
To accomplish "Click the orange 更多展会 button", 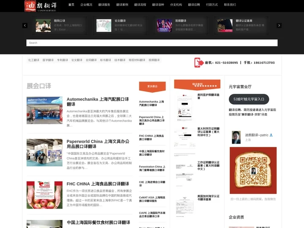I will 152,87.
